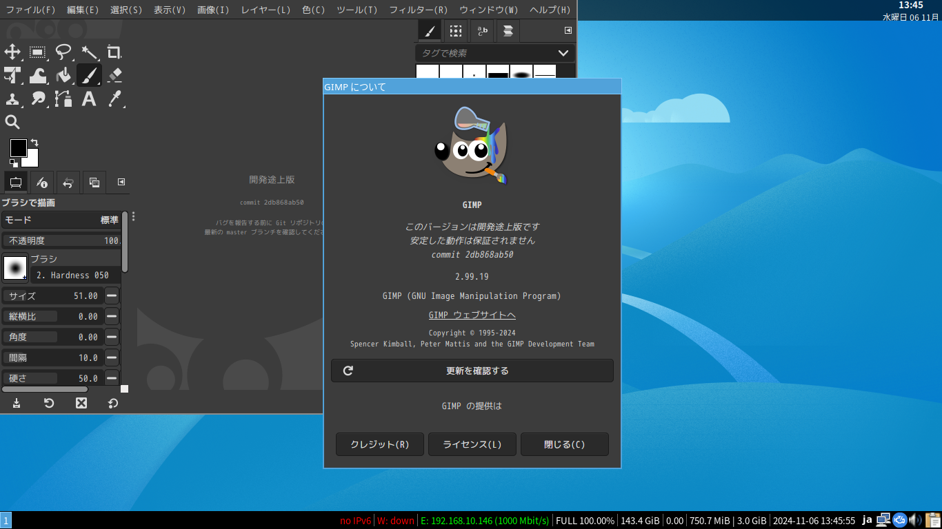Select the Move tool in the toolbox
942x529 pixels.
point(12,52)
